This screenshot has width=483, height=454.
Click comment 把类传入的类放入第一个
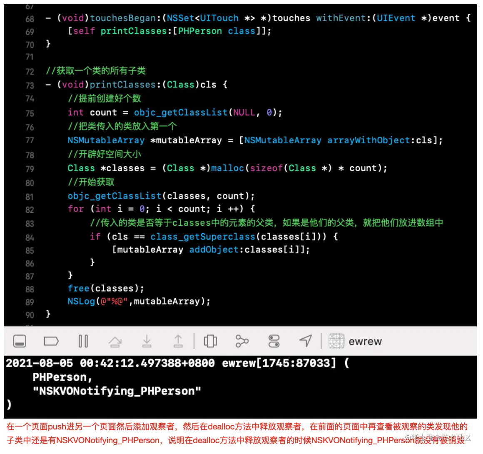[x=122, y=126]
